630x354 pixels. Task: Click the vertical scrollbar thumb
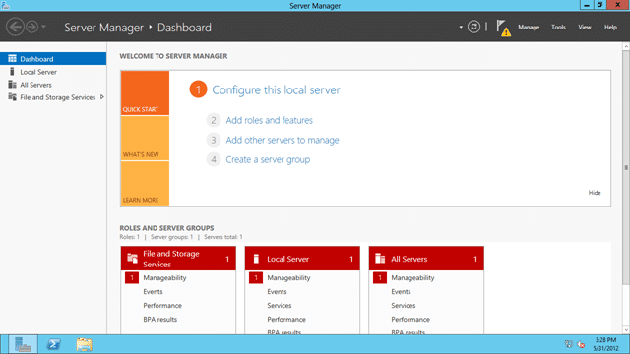click(626, 168)
